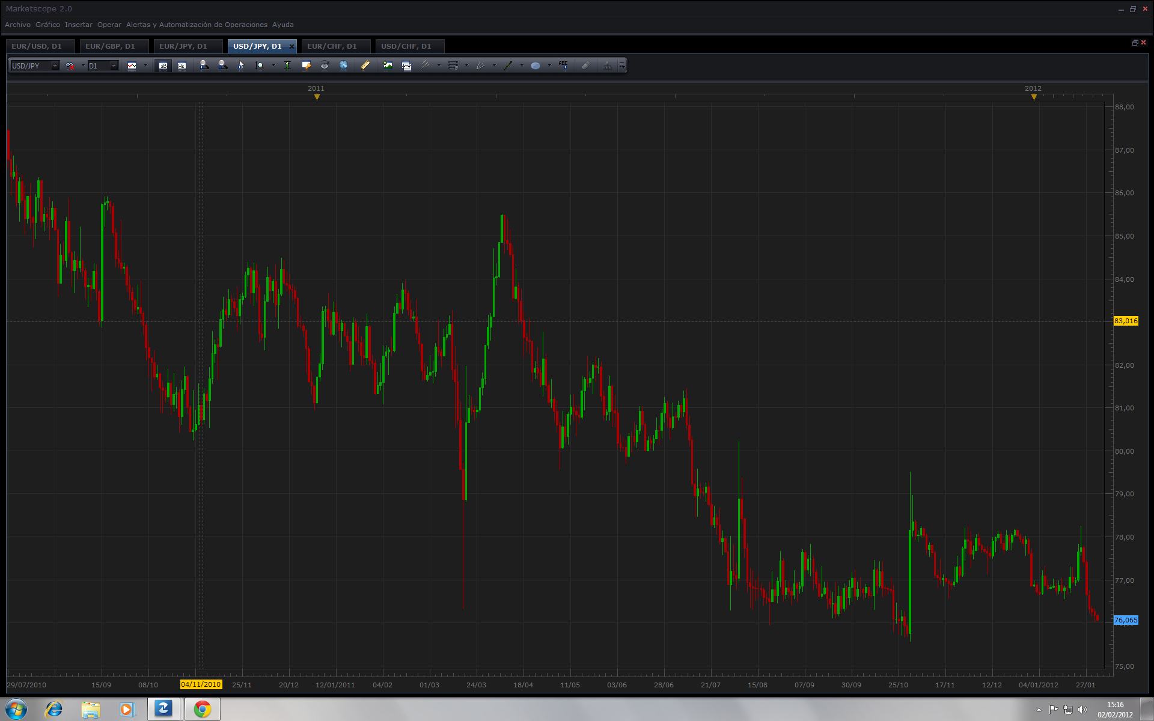Close the USD/JPY, D1 tab
This screenshot has width=1154, height=721.
coord(292,46)
